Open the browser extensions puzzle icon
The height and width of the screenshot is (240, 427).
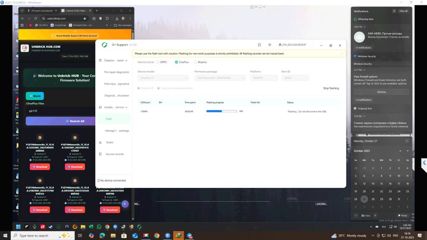pos(107,19)
